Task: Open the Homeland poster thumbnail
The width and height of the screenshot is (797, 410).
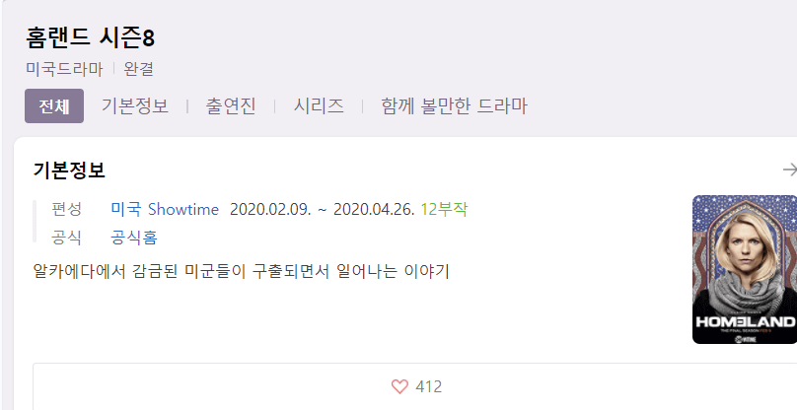Action: pos(745,269)
